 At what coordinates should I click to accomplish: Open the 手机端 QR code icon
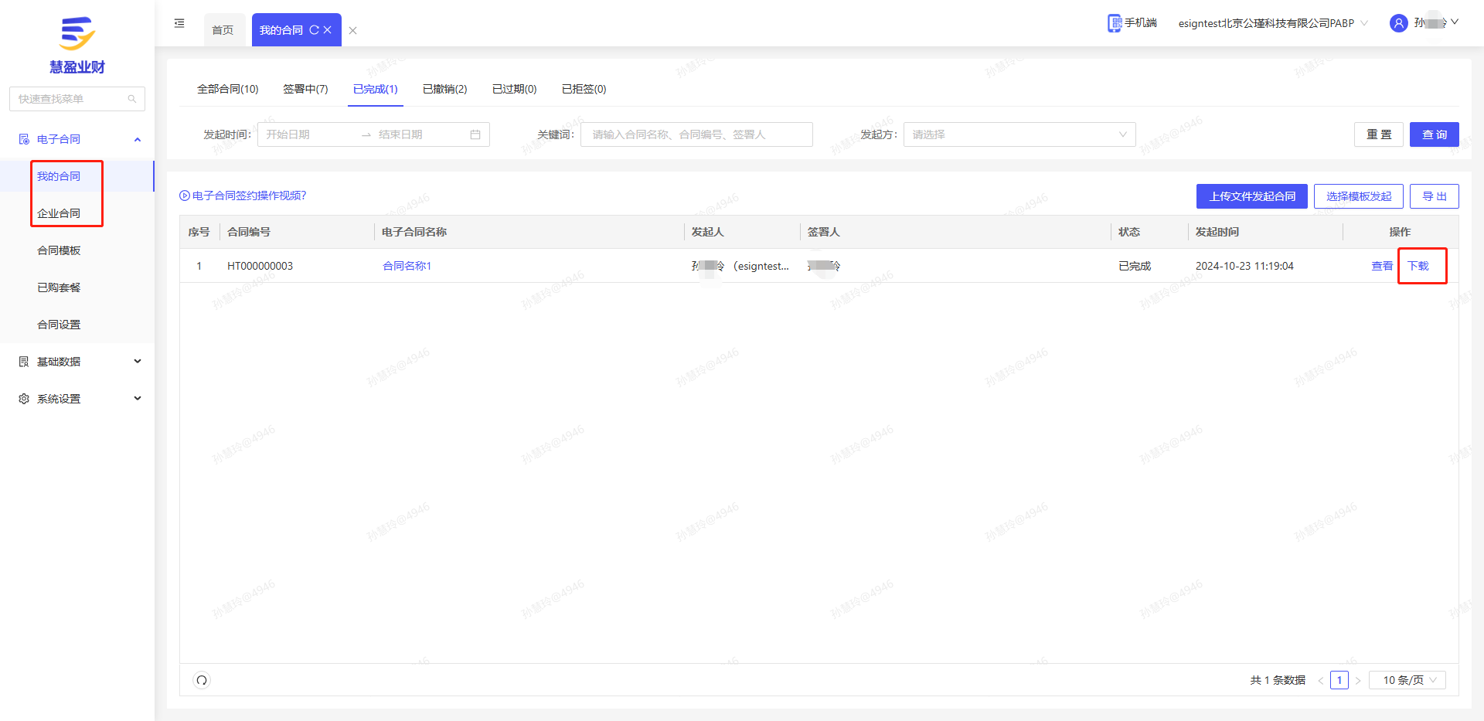tap(1114, 23)
